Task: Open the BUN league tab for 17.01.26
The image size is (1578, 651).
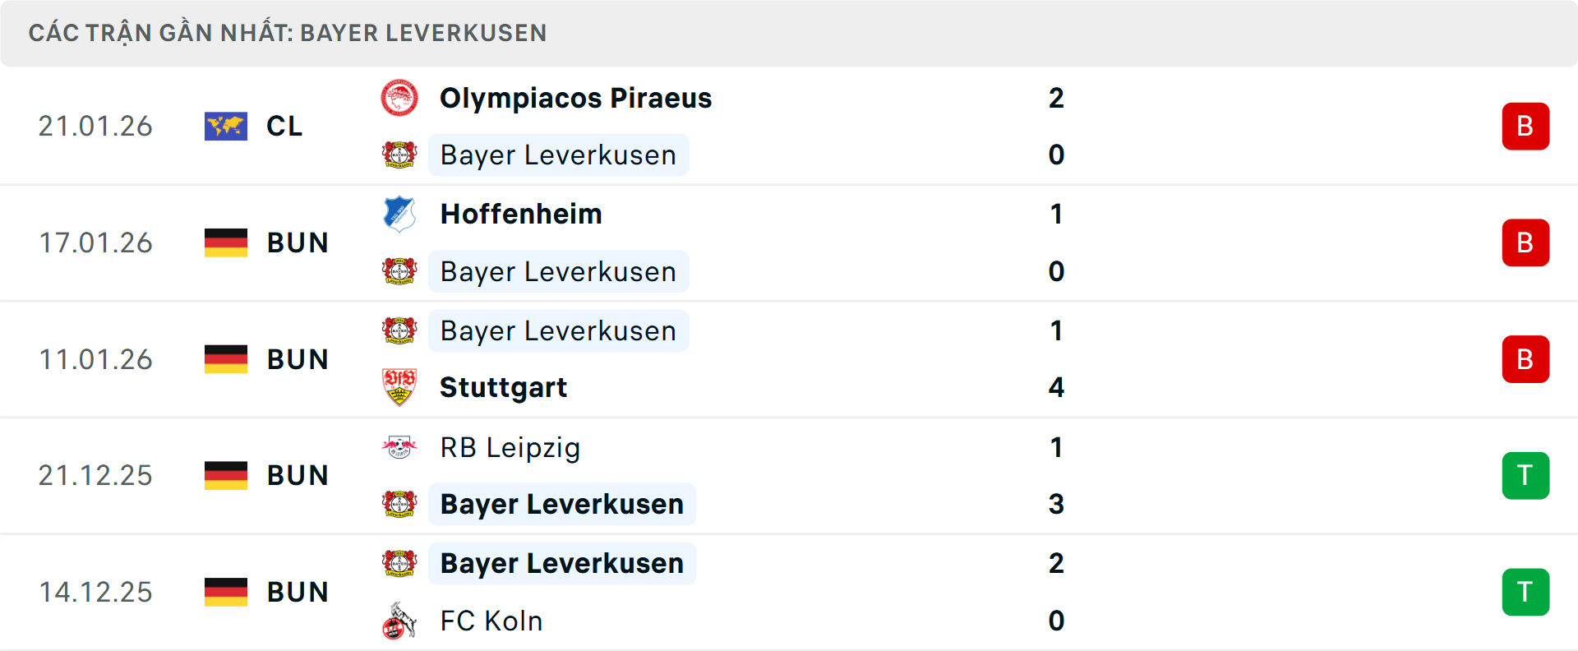Action: pyautogui.click(x=298, y=242)
